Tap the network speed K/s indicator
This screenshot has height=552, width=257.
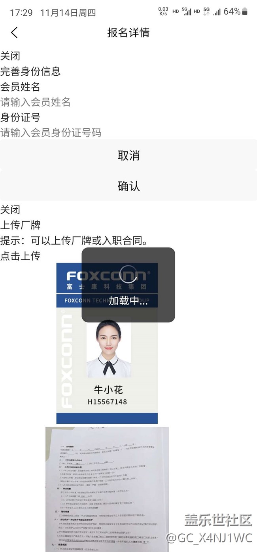pos(163,11)
